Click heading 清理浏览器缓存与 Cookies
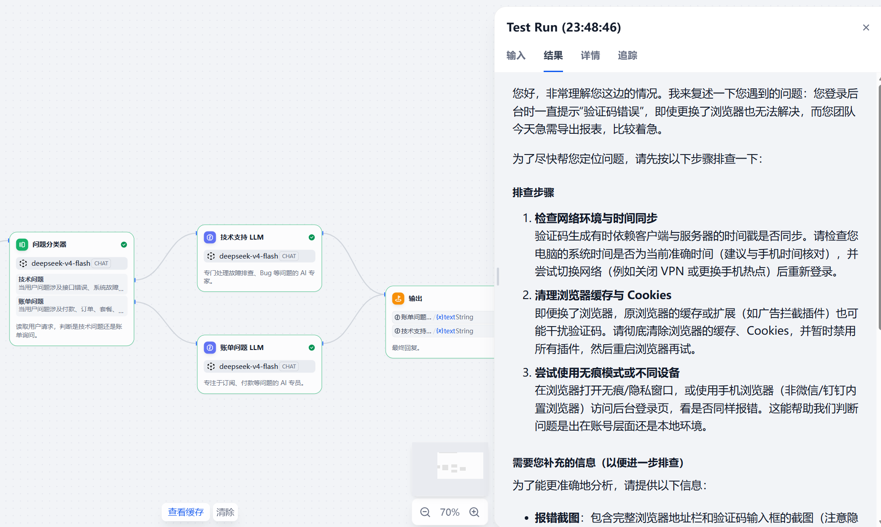Screen dimensions: 881x527 tap(603, 295)
